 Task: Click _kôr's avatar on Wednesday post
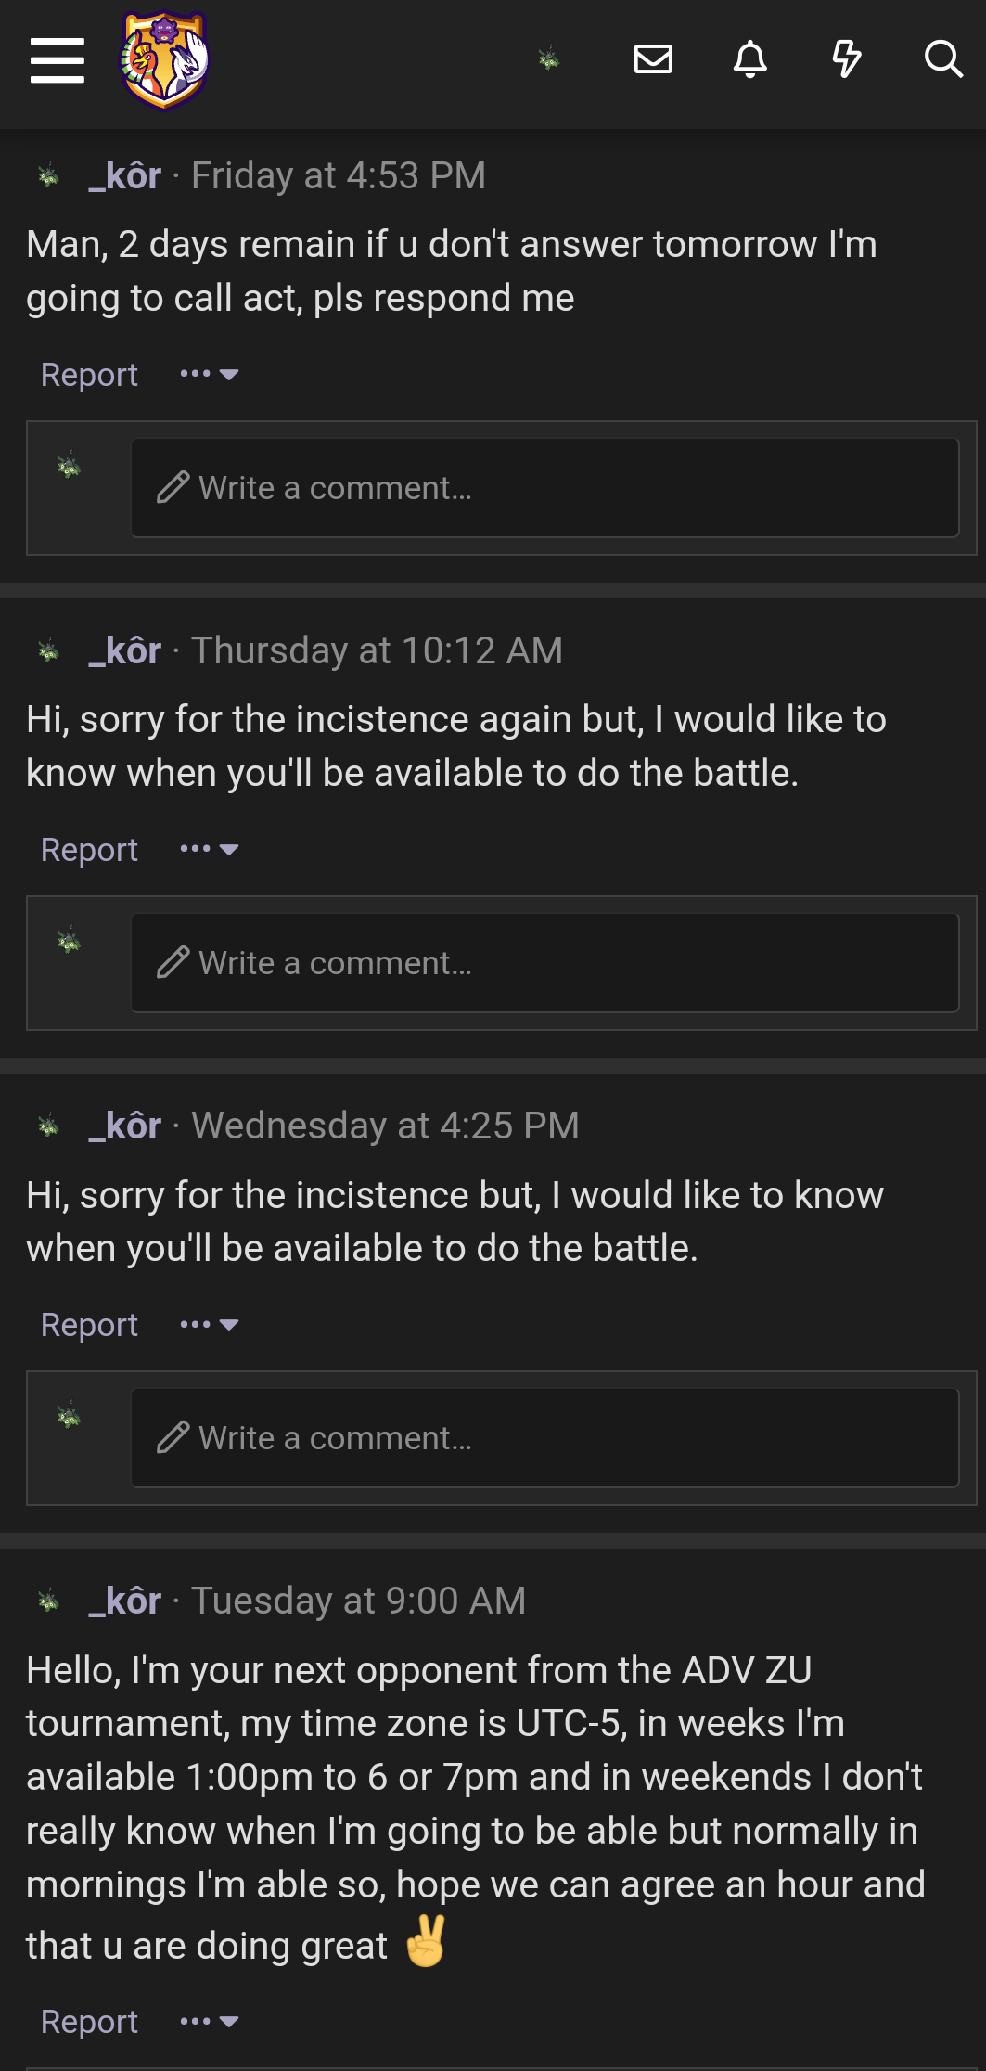tap(49, 1126)
